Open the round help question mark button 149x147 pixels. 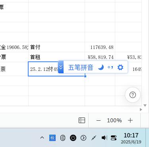133,95
